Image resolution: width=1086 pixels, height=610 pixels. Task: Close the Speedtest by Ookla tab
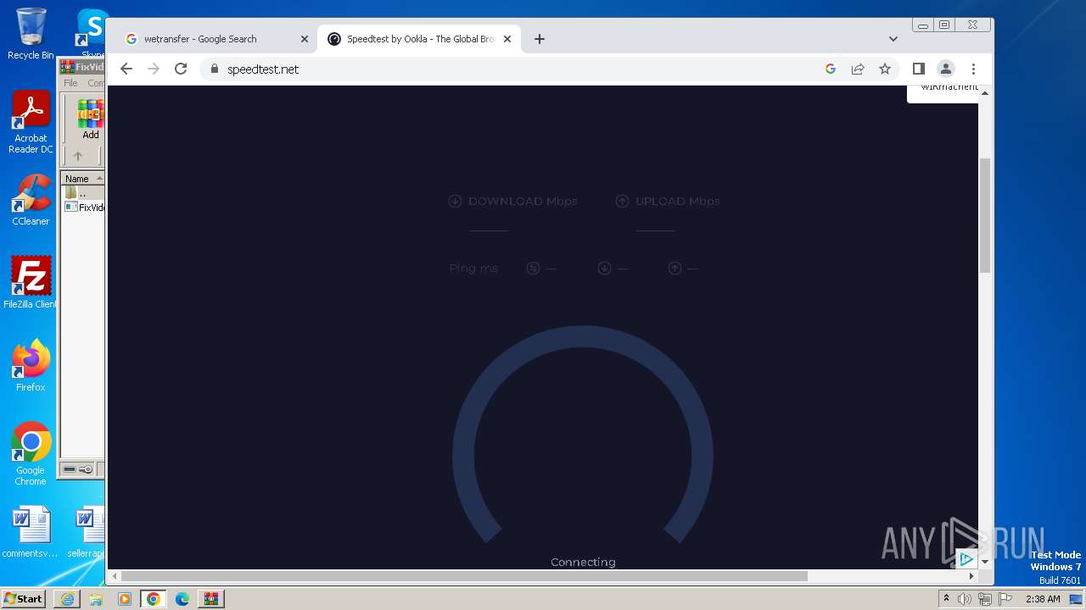pos(507,39)
